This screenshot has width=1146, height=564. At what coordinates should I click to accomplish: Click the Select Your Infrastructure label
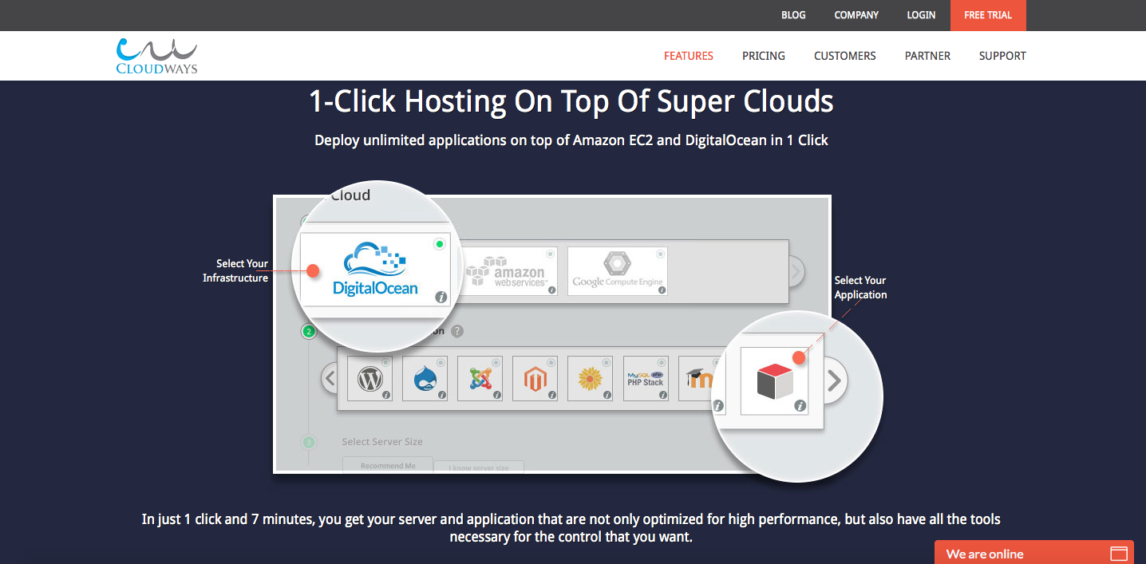(235, 270)
